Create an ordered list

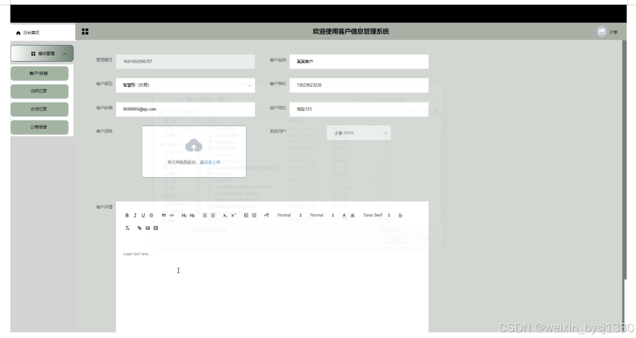(x=205, y=215)
